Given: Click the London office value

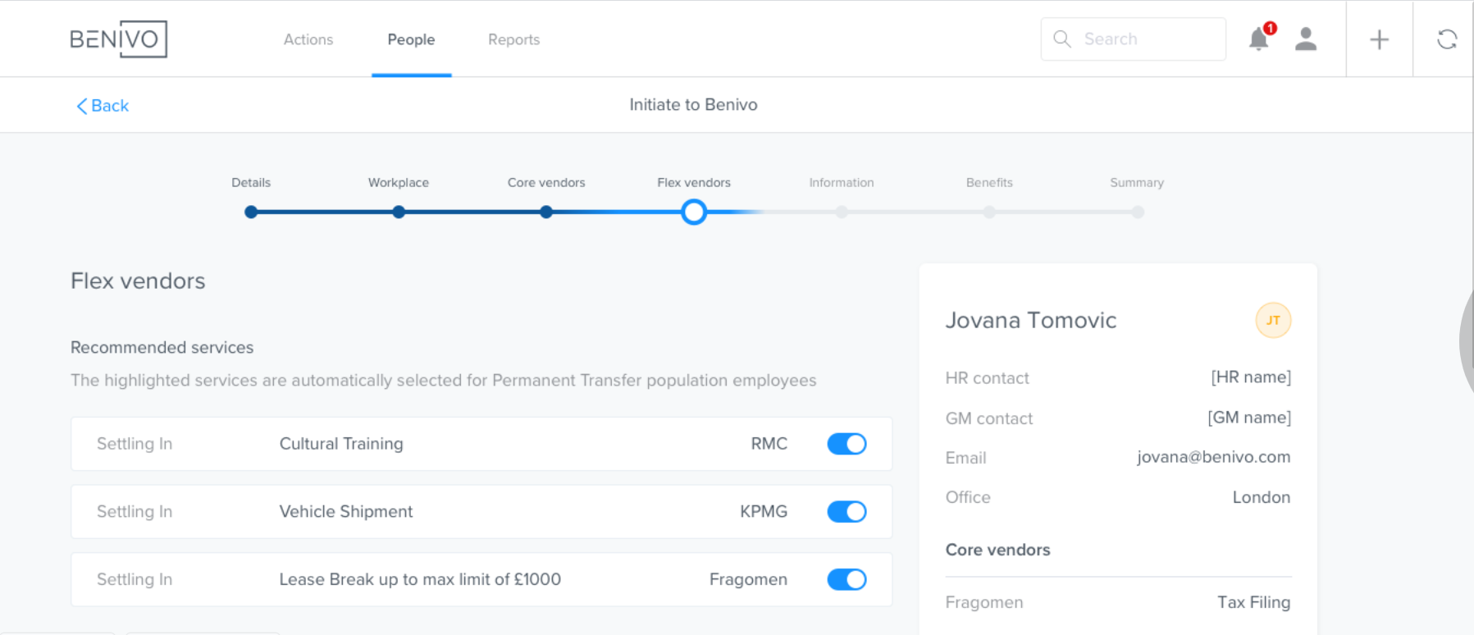Looking at the screenshot, I should click(x=1262, y=497).
